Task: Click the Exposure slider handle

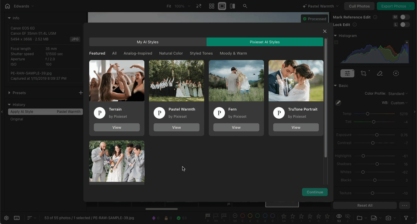Action: pos(377,135)
